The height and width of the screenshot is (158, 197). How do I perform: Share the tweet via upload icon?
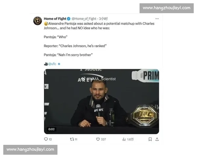[157, 139]
